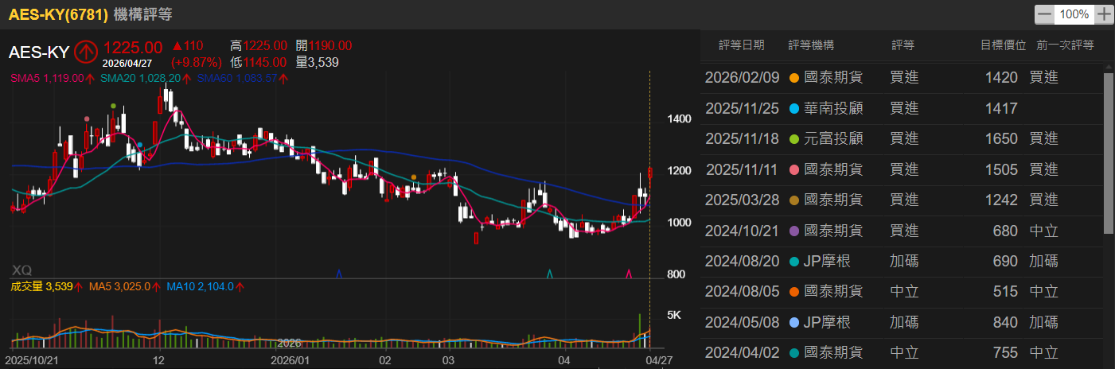Click the green rating dot on the chart
This screenshot has width=1115, height=369.
114,106
